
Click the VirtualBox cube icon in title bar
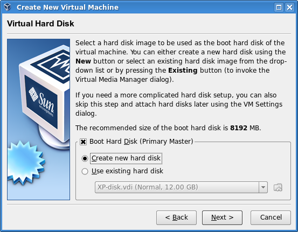tap(8, 7)
